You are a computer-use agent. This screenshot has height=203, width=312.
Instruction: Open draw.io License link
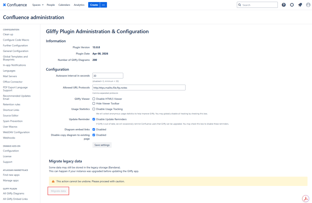(7, 156)
